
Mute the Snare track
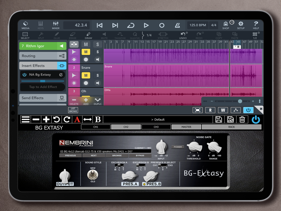pos(86,75)
